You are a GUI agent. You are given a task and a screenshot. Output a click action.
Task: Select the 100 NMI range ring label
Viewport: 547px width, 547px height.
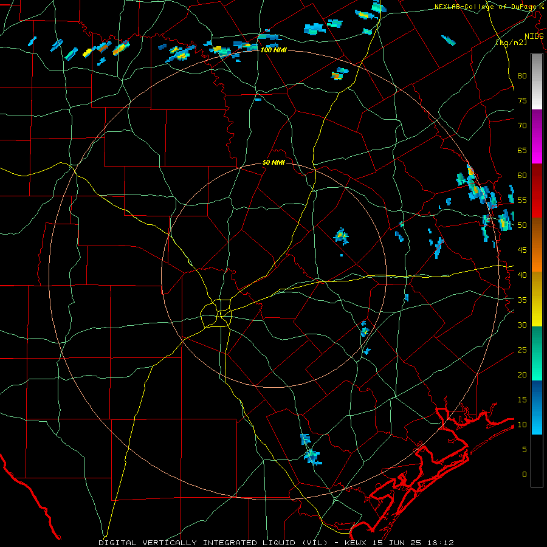pyautogui.click(x=273, y=50)
